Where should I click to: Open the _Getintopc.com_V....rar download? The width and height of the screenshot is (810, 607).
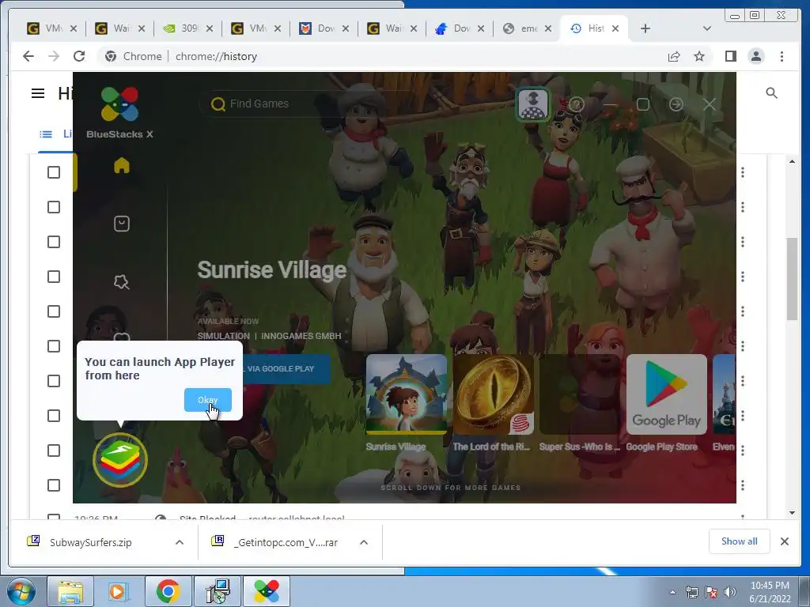[x=285, y=542]
